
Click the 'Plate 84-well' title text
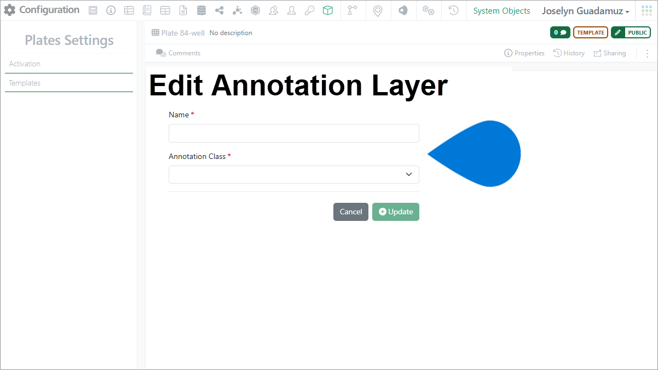[183, 33]
